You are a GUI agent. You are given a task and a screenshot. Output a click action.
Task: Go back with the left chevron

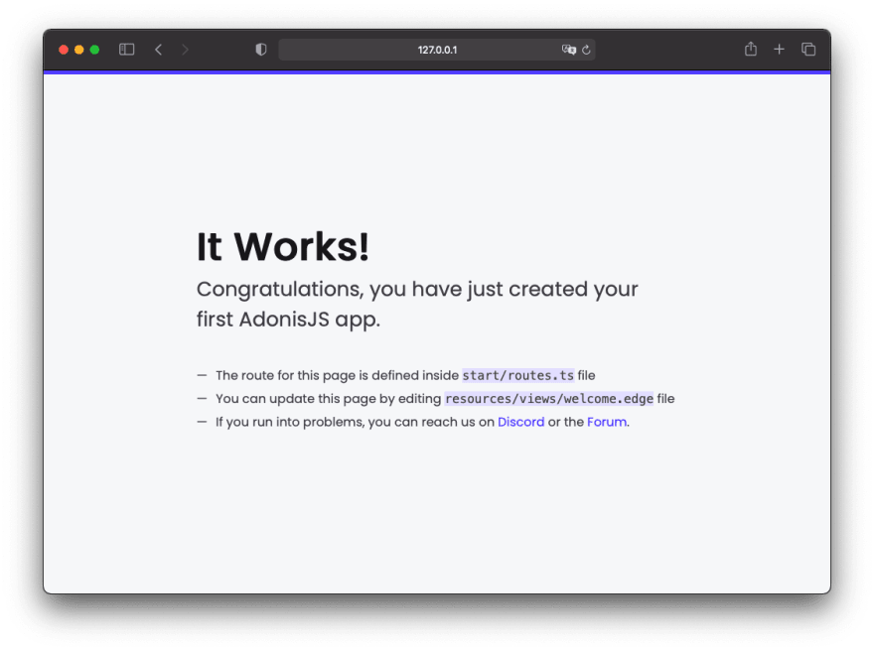coord(158,50)
